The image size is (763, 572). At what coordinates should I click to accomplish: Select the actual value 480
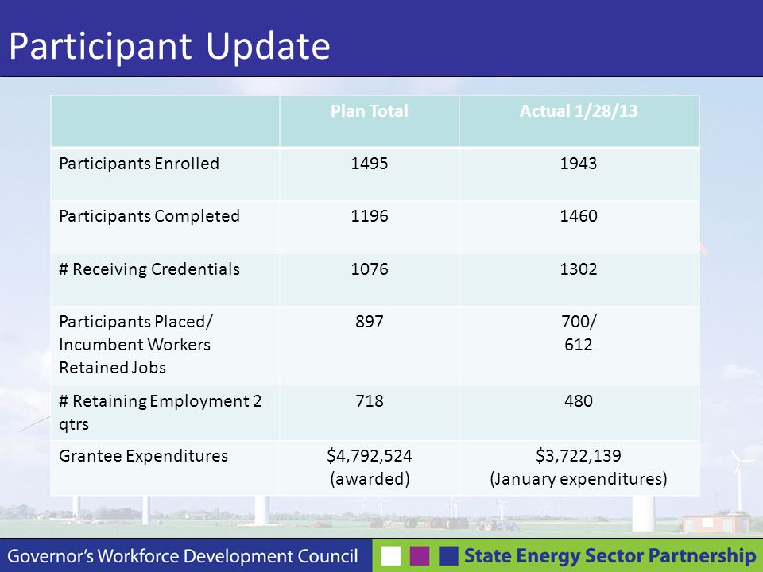point(579,400)
